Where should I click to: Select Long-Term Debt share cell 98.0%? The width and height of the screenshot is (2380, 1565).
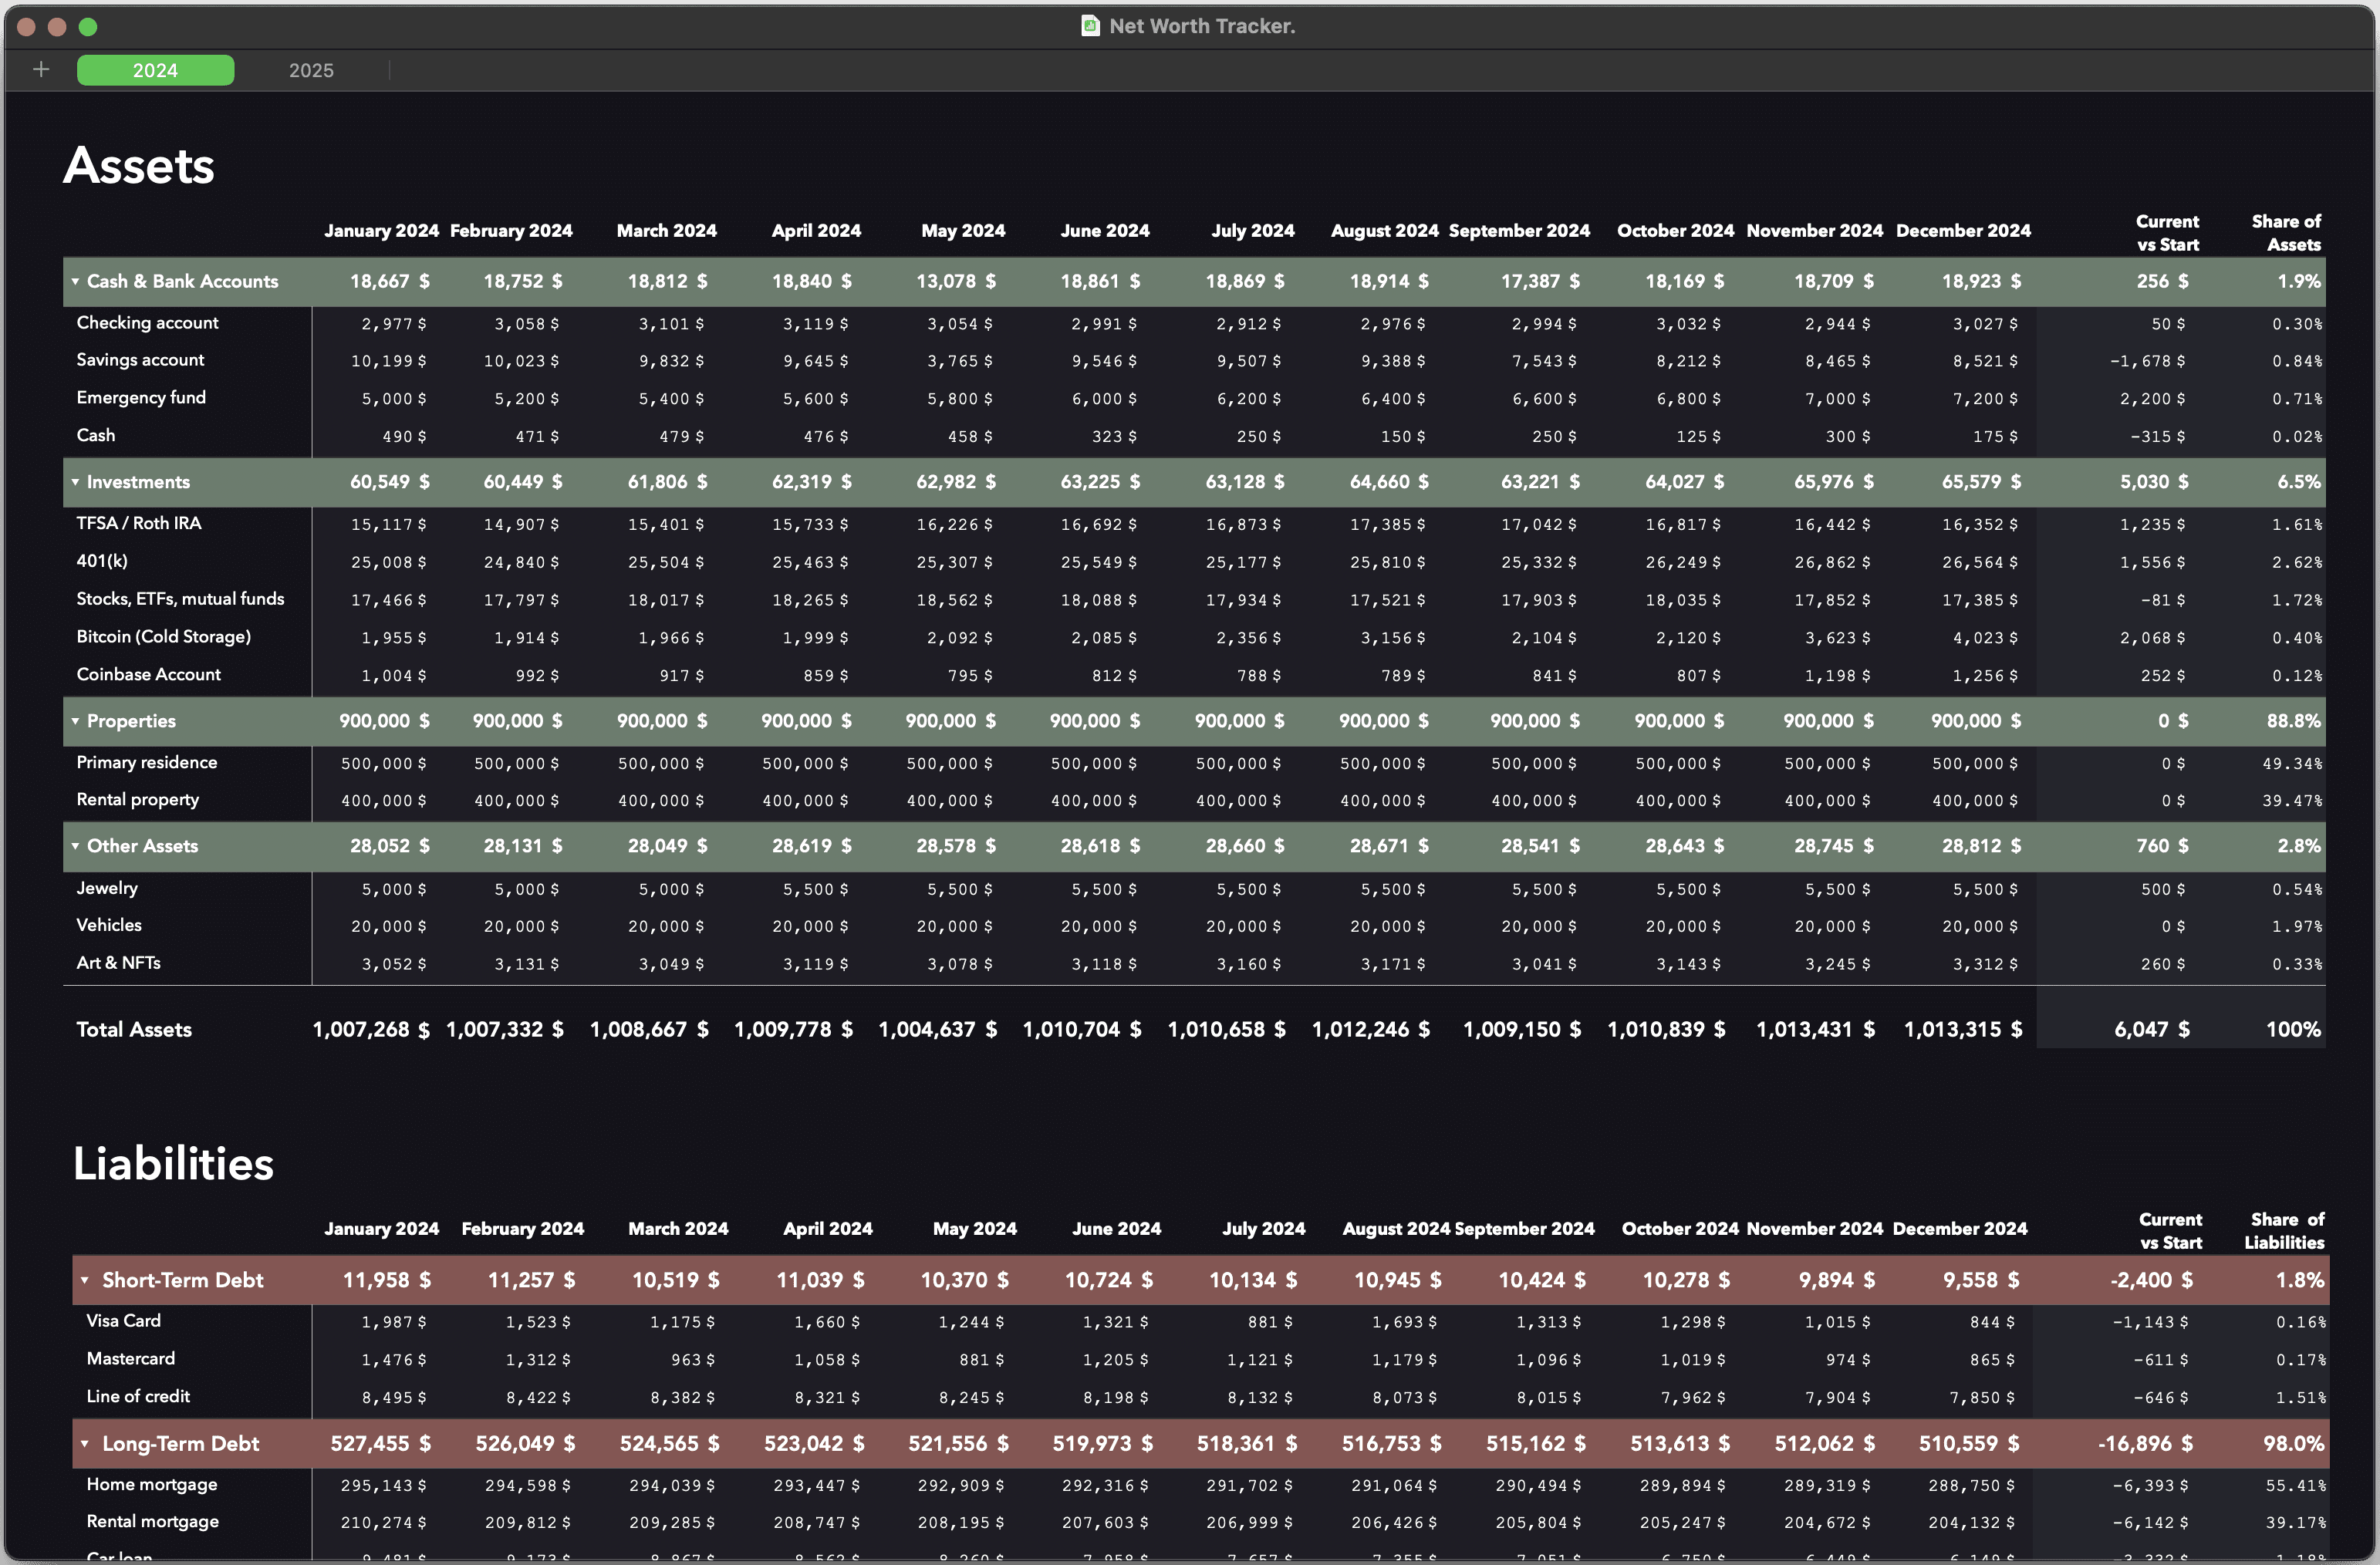coord(2294,1444)
